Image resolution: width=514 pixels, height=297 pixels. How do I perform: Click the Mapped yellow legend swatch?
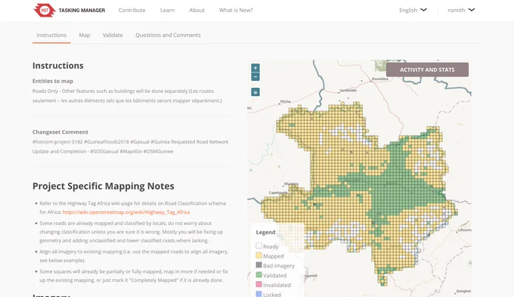(259, 255)
